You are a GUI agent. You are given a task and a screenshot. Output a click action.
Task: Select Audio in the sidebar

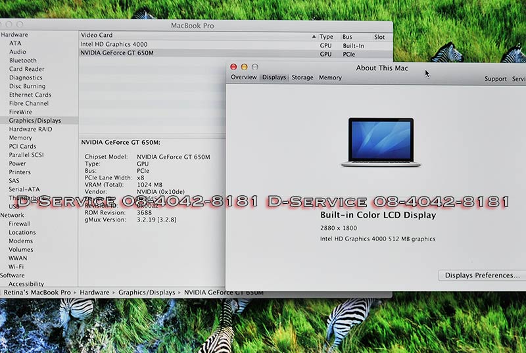pos(18,52)
